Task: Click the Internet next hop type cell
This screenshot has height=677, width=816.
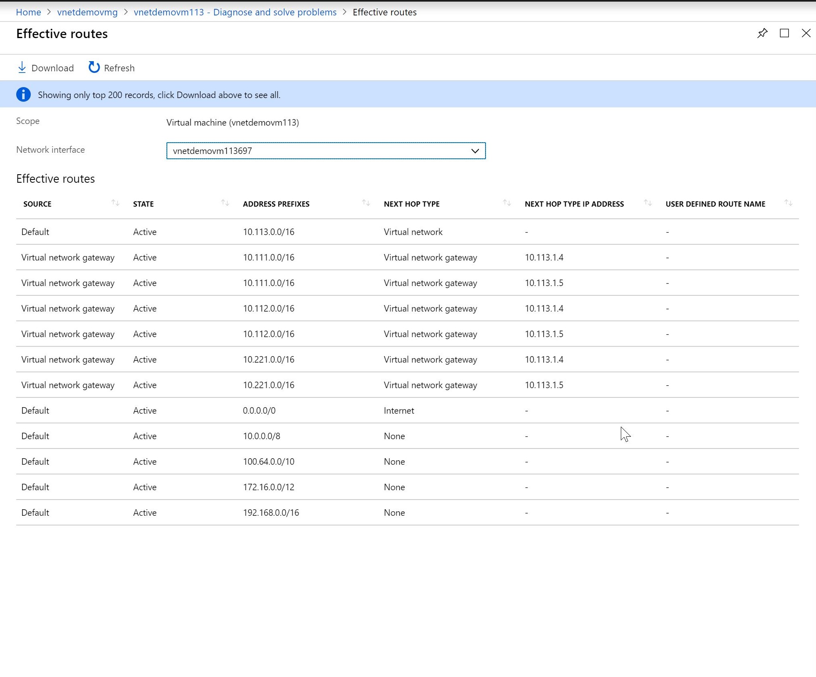Action: (399, 410)
